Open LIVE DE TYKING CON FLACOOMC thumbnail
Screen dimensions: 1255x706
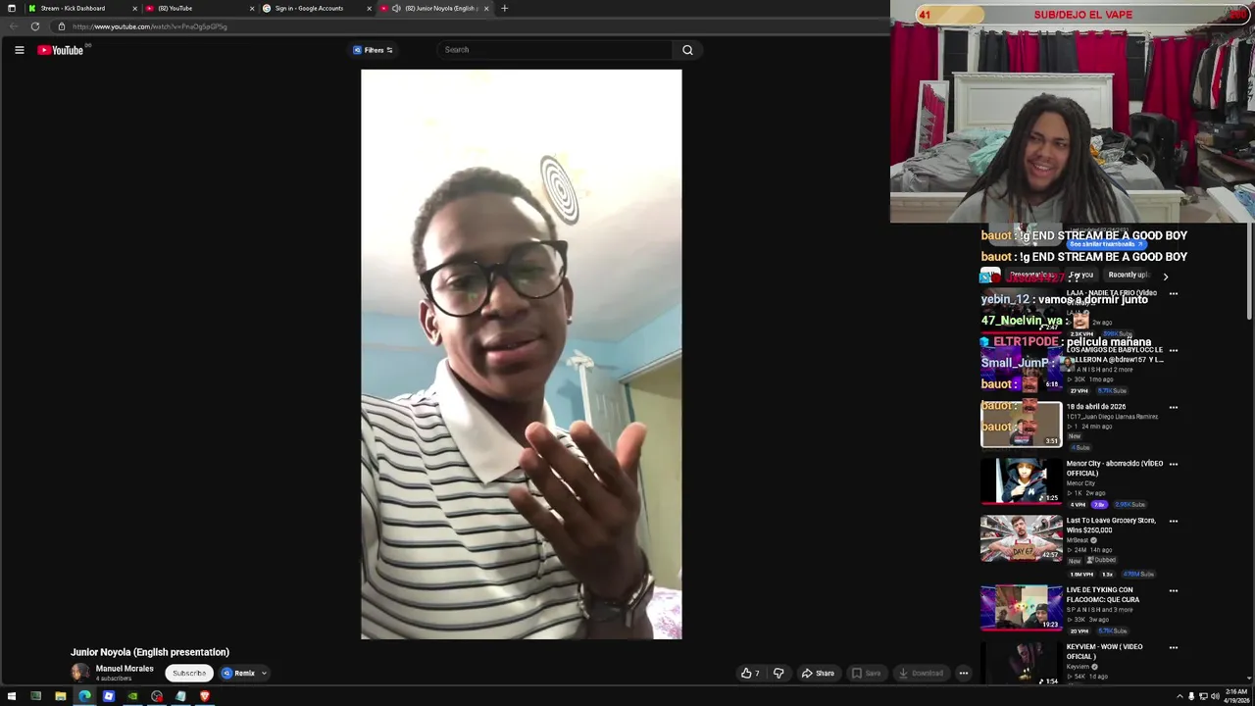tap(1021, 608)
